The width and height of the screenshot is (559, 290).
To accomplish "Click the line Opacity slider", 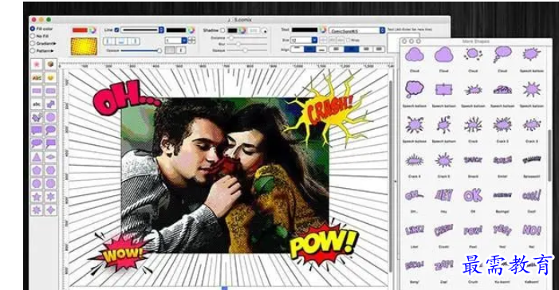I will coord(141,50).
